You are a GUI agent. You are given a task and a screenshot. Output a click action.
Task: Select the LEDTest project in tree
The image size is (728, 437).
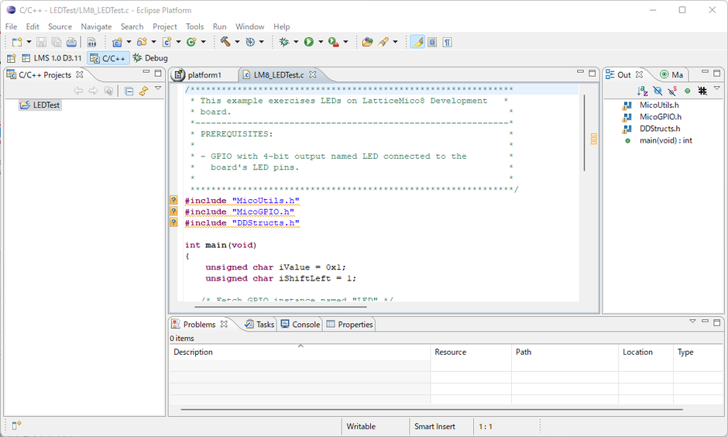tap(46, 105)
